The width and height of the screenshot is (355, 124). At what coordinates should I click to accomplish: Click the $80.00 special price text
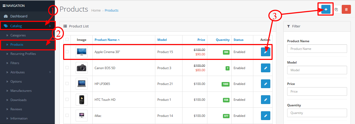(200, 70)
